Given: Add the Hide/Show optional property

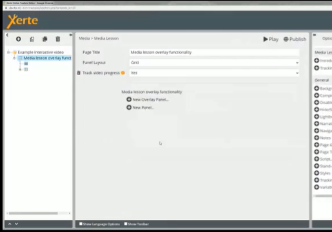Looking at the screenshot, I should pos(317,109).
